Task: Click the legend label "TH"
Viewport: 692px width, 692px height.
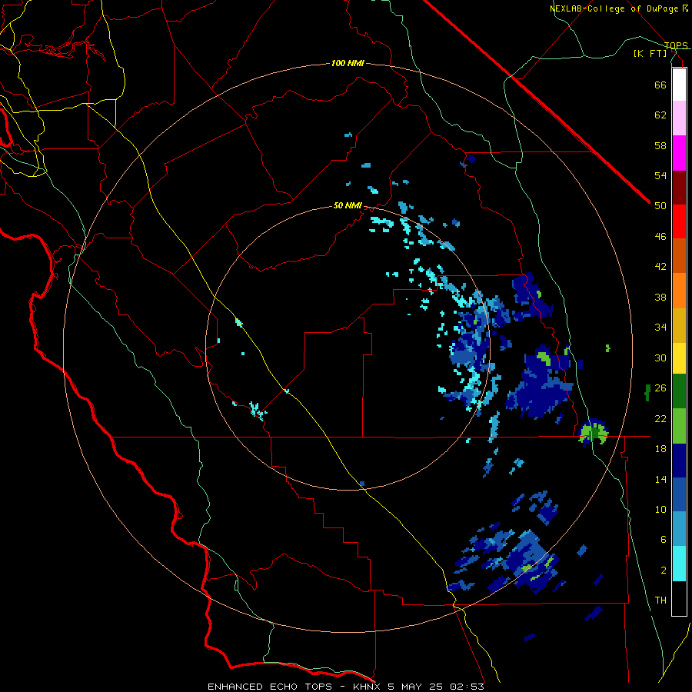Action: [660, 601]
